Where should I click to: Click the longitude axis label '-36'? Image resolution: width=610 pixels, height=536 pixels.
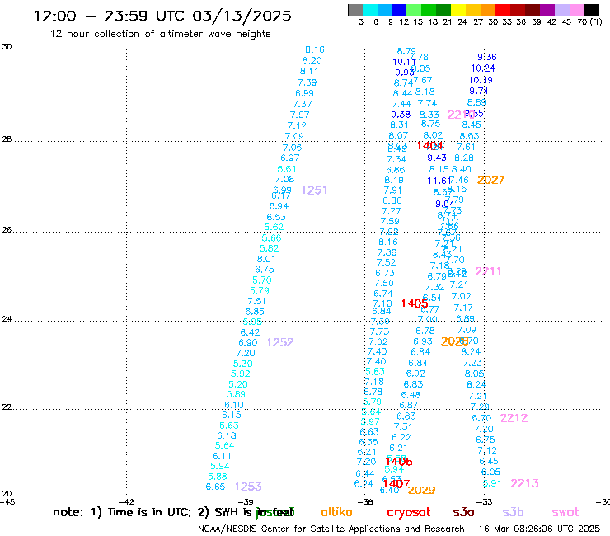pyautogui.click(x=365, y=502)
